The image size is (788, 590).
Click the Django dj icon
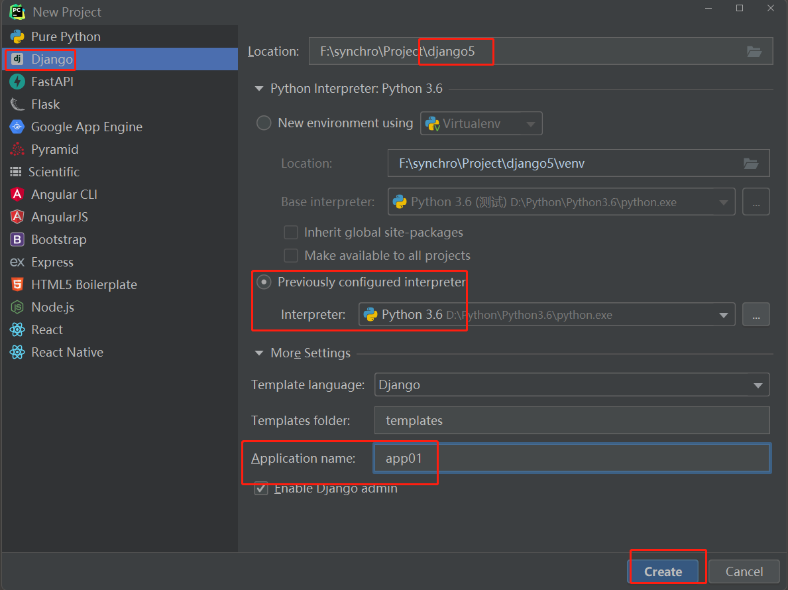pyautogui.click(x=17, y=59)
